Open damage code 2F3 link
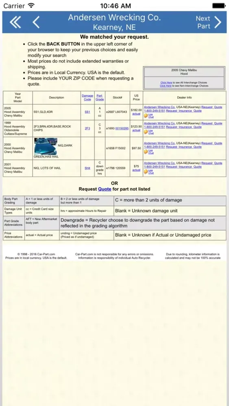Image resolution: width=229 pixels, height=406 pixels. pyautogui.click(x=87, y=128)
